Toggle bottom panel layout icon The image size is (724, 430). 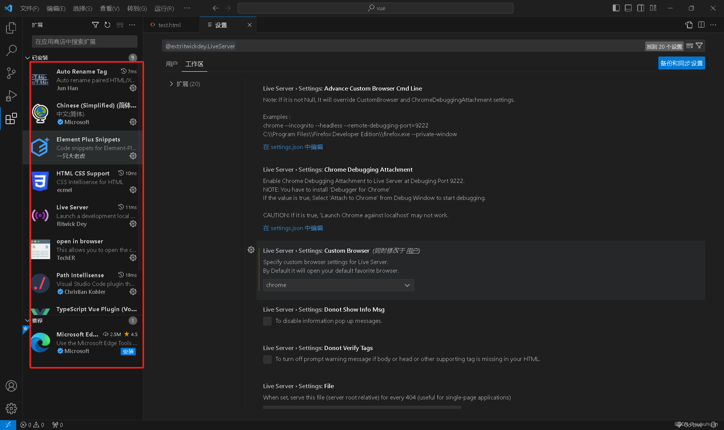coord(628,8)
